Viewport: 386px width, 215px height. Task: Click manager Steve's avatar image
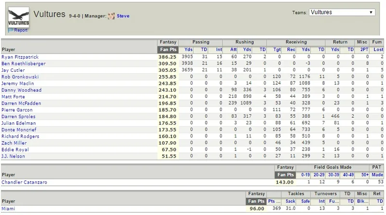click(x=111, y=16)
